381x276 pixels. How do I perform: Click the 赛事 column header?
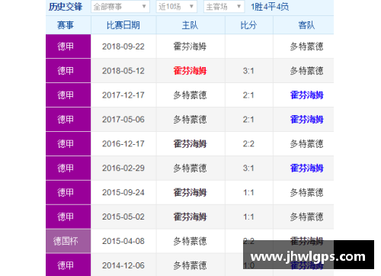pyautogui.click(x=66, y=25)
